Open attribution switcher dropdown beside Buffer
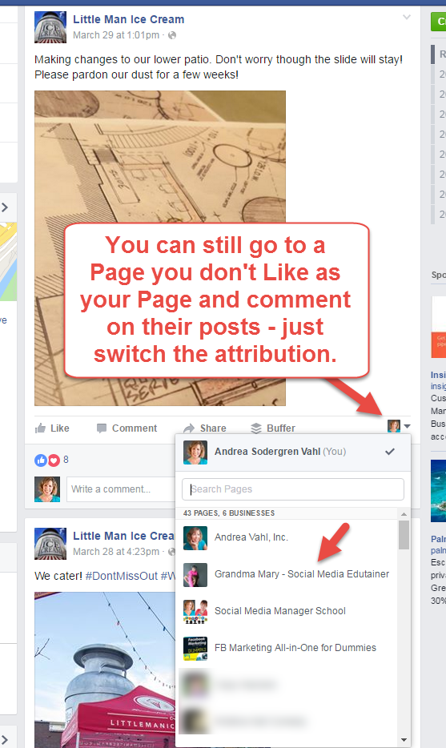Screen dimensions: 446x748 pyautogui.click(x=399, y=425)
